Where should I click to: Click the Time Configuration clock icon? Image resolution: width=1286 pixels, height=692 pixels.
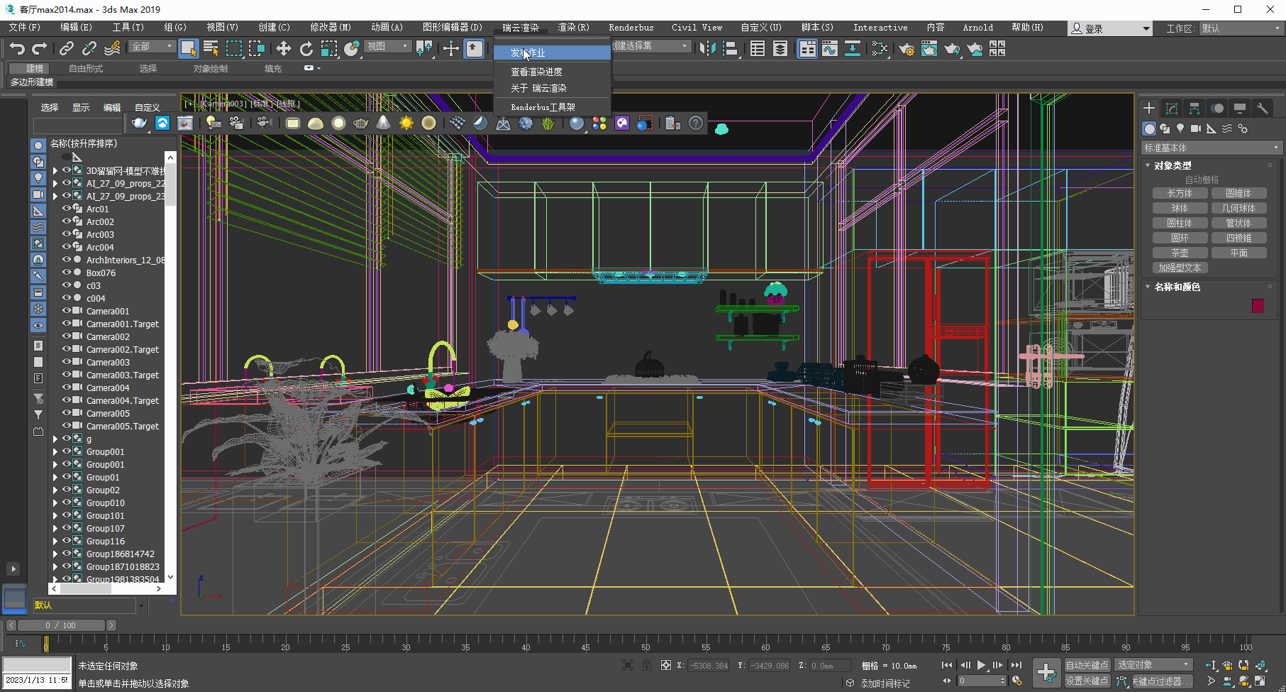1016,681
